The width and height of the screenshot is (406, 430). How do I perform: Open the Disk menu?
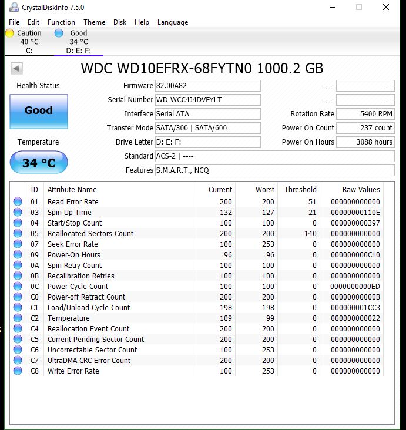(120, 22)
